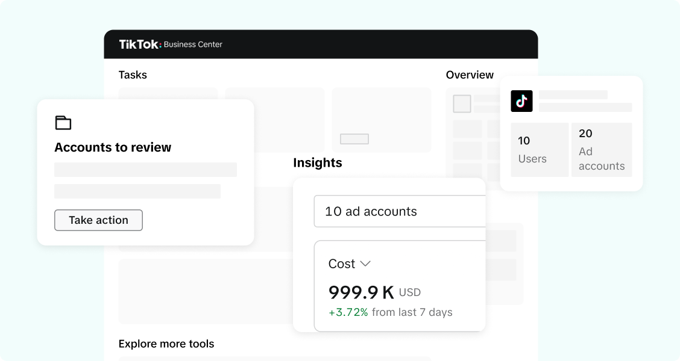Click the Insights heading
The width and height of the screenshot is (680, 361).
[x=318, y=163]
